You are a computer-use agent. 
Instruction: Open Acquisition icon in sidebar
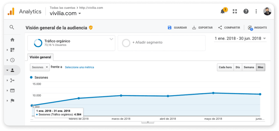coord(12,80)
